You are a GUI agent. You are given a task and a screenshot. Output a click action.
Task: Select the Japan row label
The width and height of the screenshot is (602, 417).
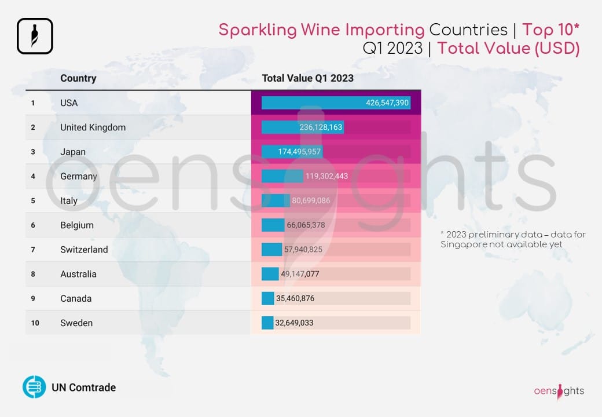73,152
